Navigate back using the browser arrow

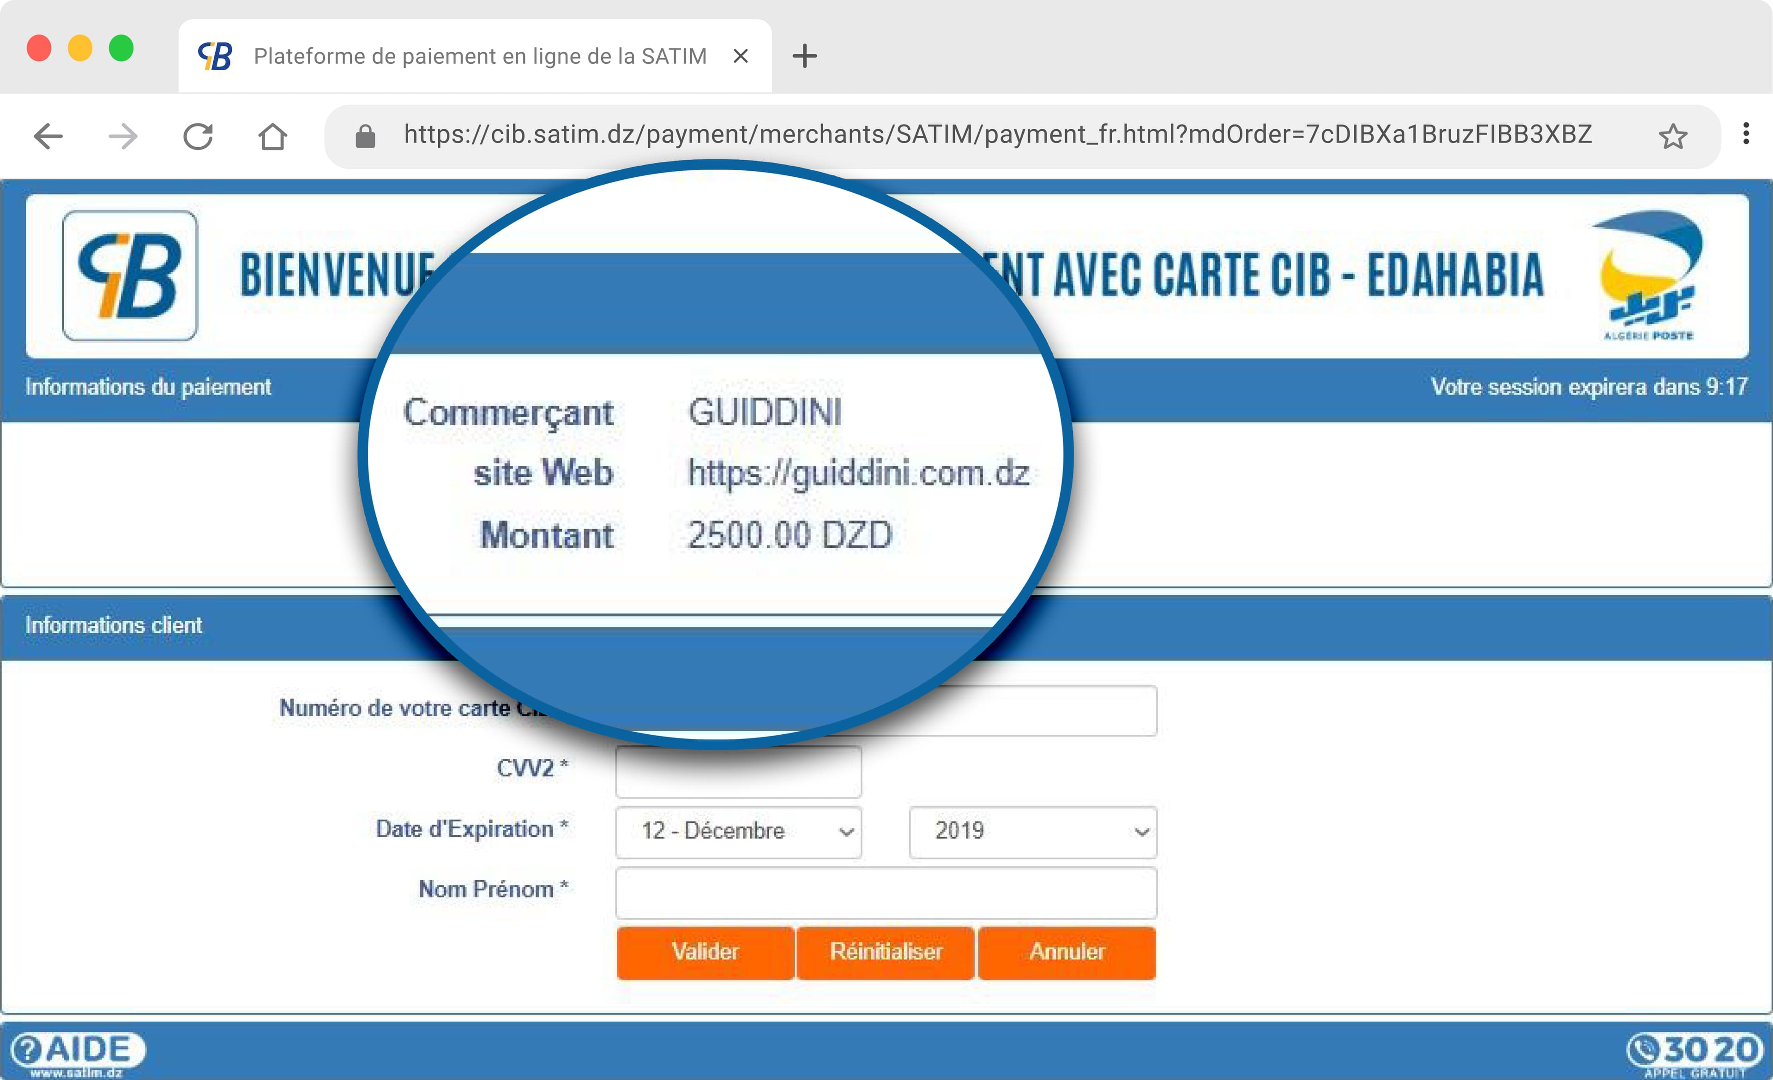(x=48, y=135)
